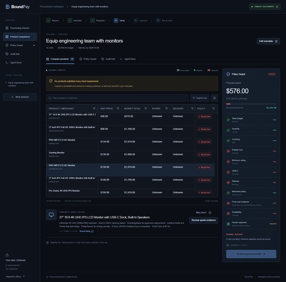Click the search magnifier icon in filter box
Screen dimensions: 286x282
50,98
